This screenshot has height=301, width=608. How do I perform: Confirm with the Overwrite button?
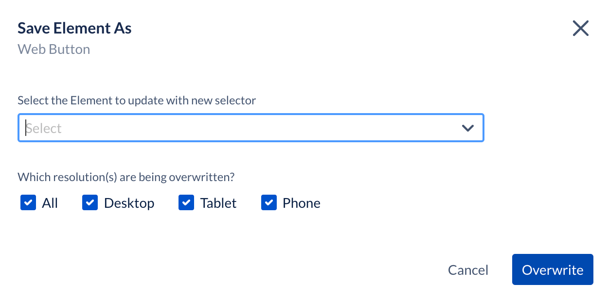(552, 269)
